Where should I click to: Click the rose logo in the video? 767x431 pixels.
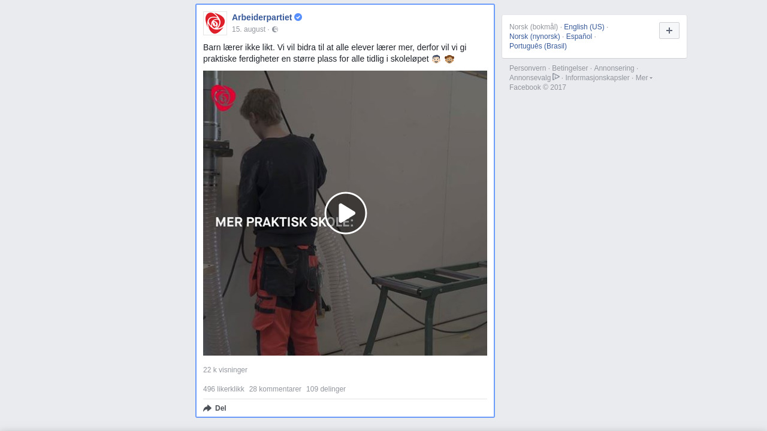(x=223, y=98)
